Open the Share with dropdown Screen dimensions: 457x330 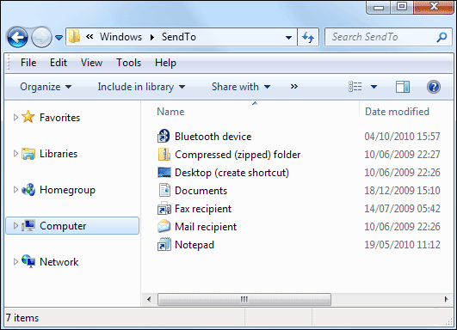click(241, 87)
